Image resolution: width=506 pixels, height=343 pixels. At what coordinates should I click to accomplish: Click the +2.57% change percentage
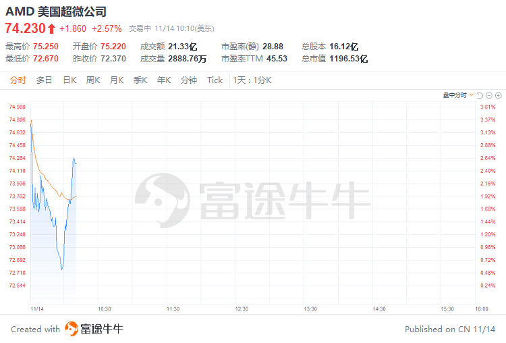click(x=107, y=29)
